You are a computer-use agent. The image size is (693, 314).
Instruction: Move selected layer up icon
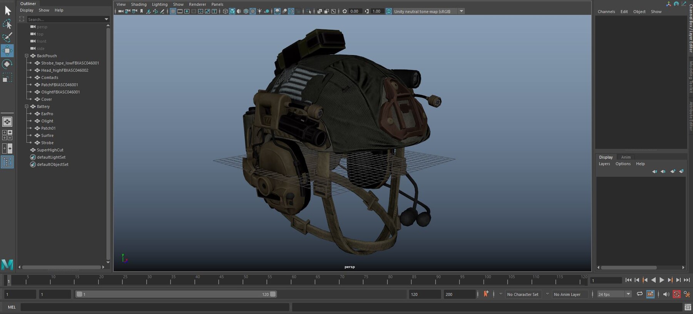coord(654,171)
